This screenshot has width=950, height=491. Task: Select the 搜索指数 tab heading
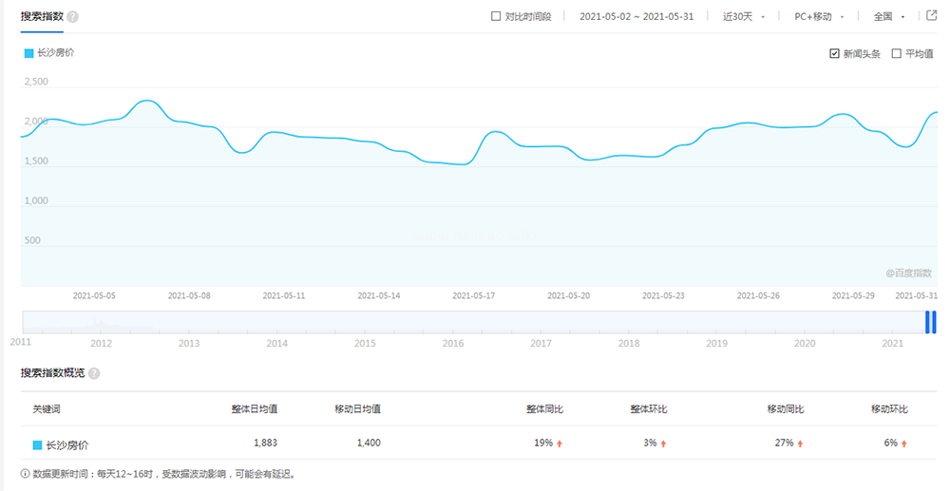tap(42, 16)
